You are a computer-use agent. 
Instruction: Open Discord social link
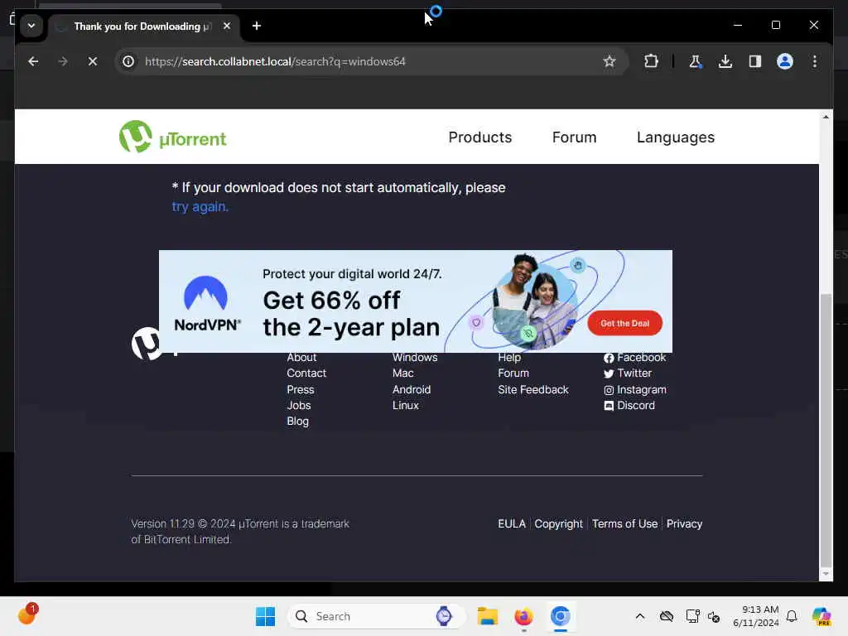click(629, 405)
